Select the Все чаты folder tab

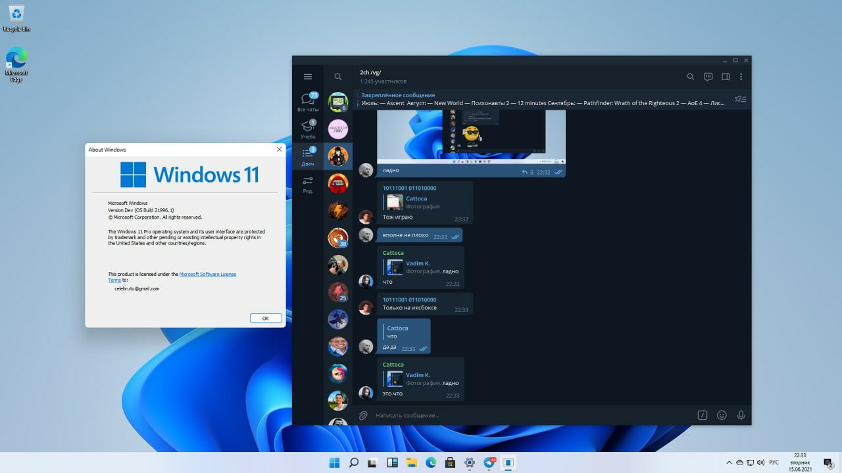[x=308, y=102]
